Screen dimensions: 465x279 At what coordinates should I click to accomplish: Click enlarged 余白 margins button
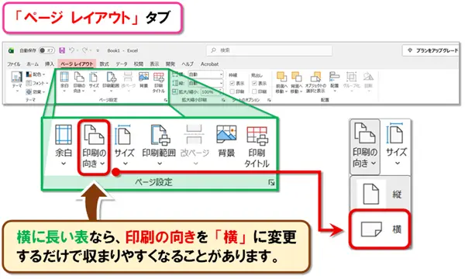click(64, 145)
